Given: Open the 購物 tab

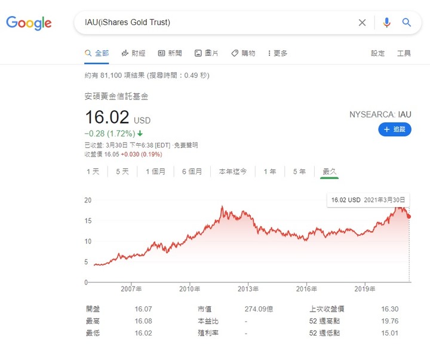Looking at the screenshot, I should [x=243, y=53].
